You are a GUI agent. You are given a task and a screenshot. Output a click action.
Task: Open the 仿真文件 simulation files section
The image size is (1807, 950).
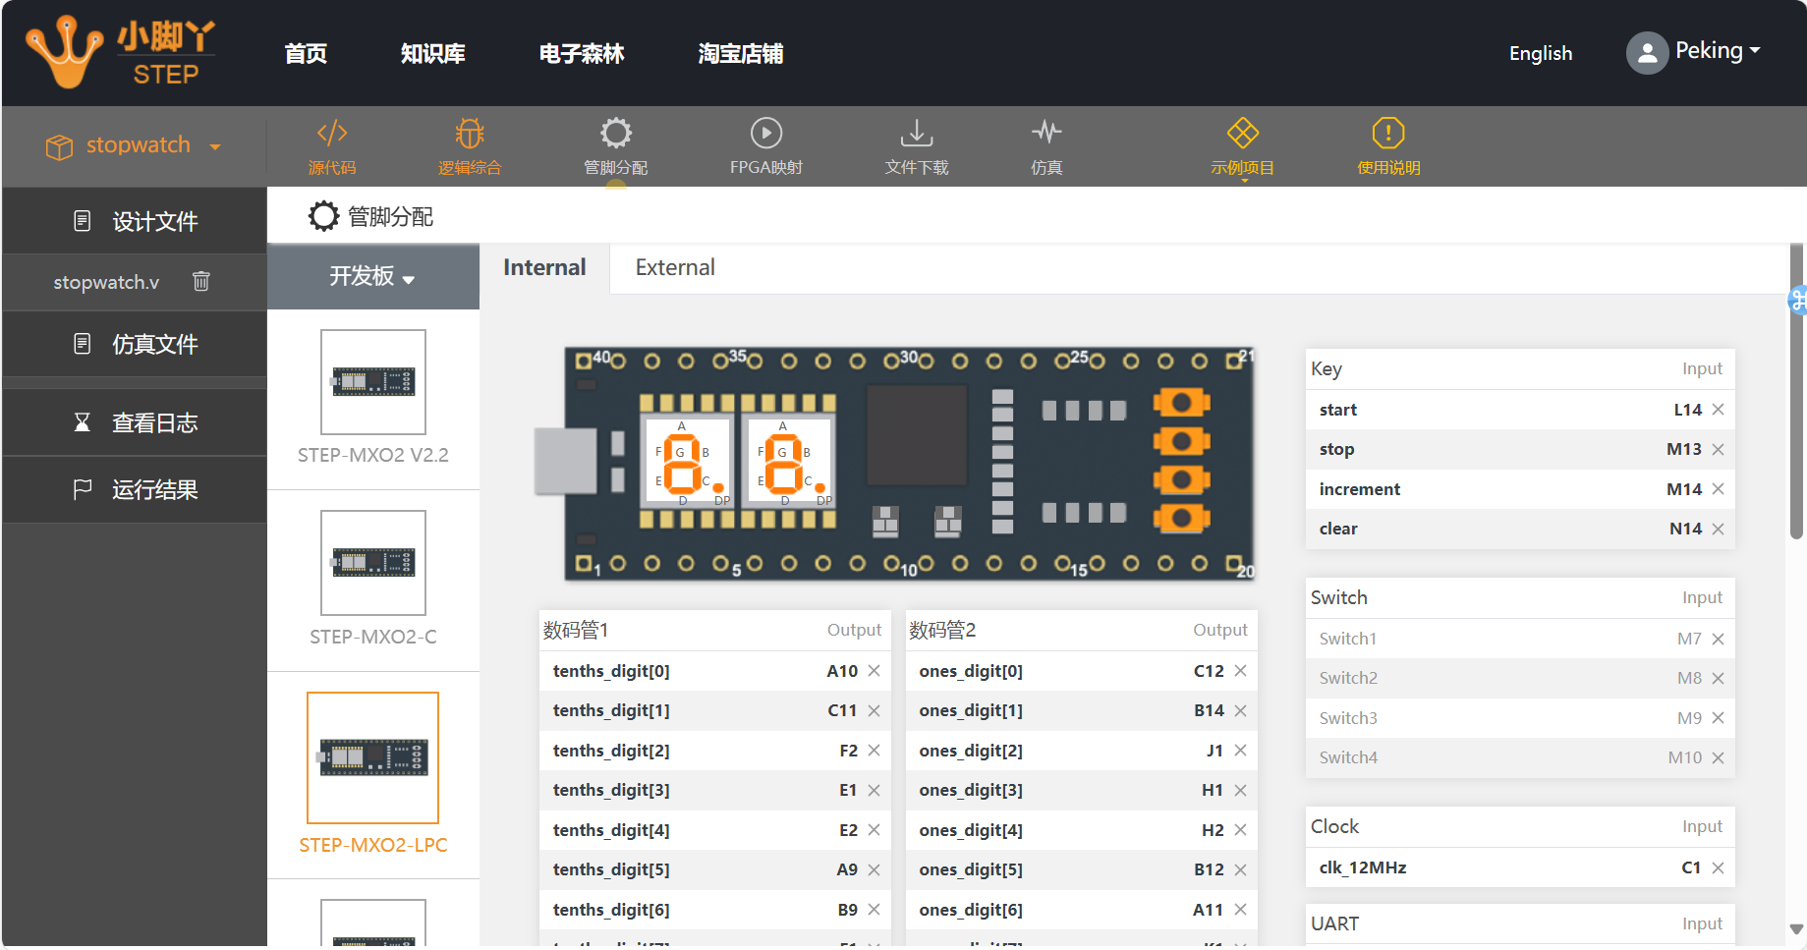[x=135, y=344]
